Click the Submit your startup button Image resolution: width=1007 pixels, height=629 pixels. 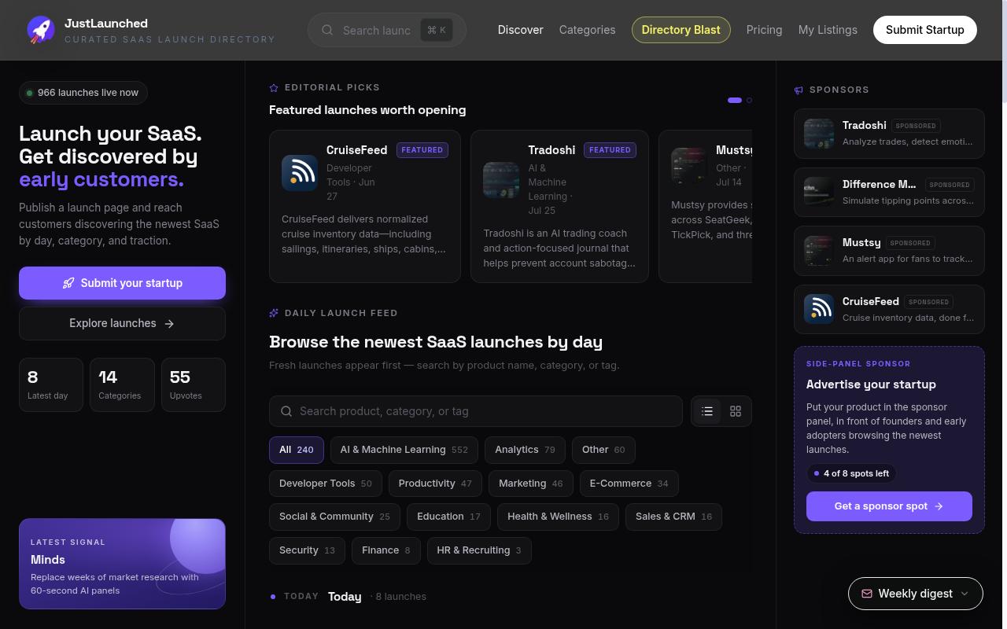click(122, 283)
